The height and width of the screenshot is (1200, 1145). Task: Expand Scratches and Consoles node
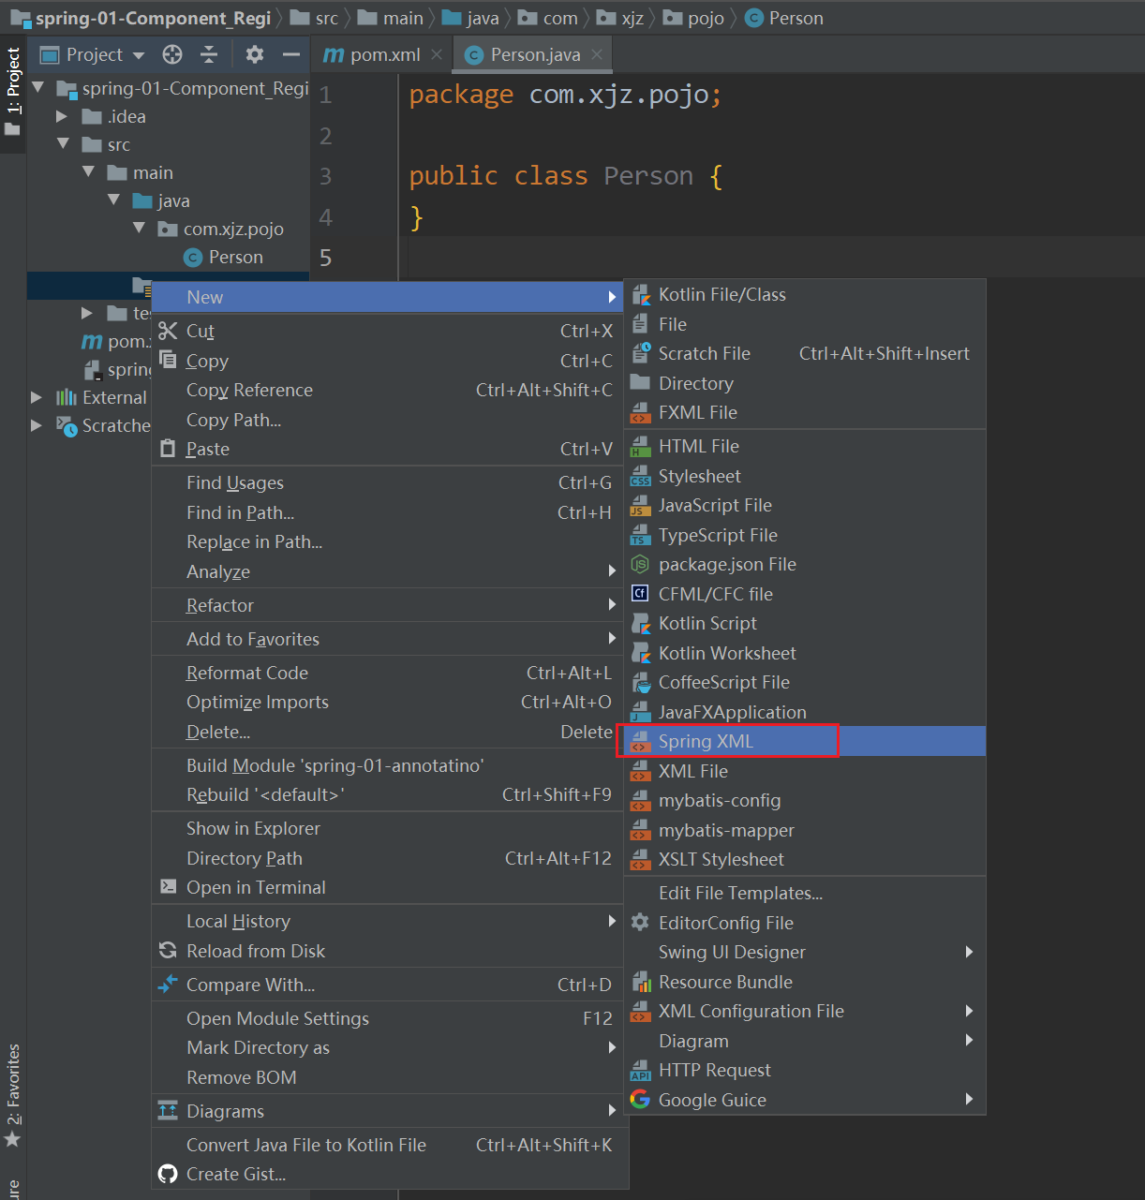coord(37,425)
